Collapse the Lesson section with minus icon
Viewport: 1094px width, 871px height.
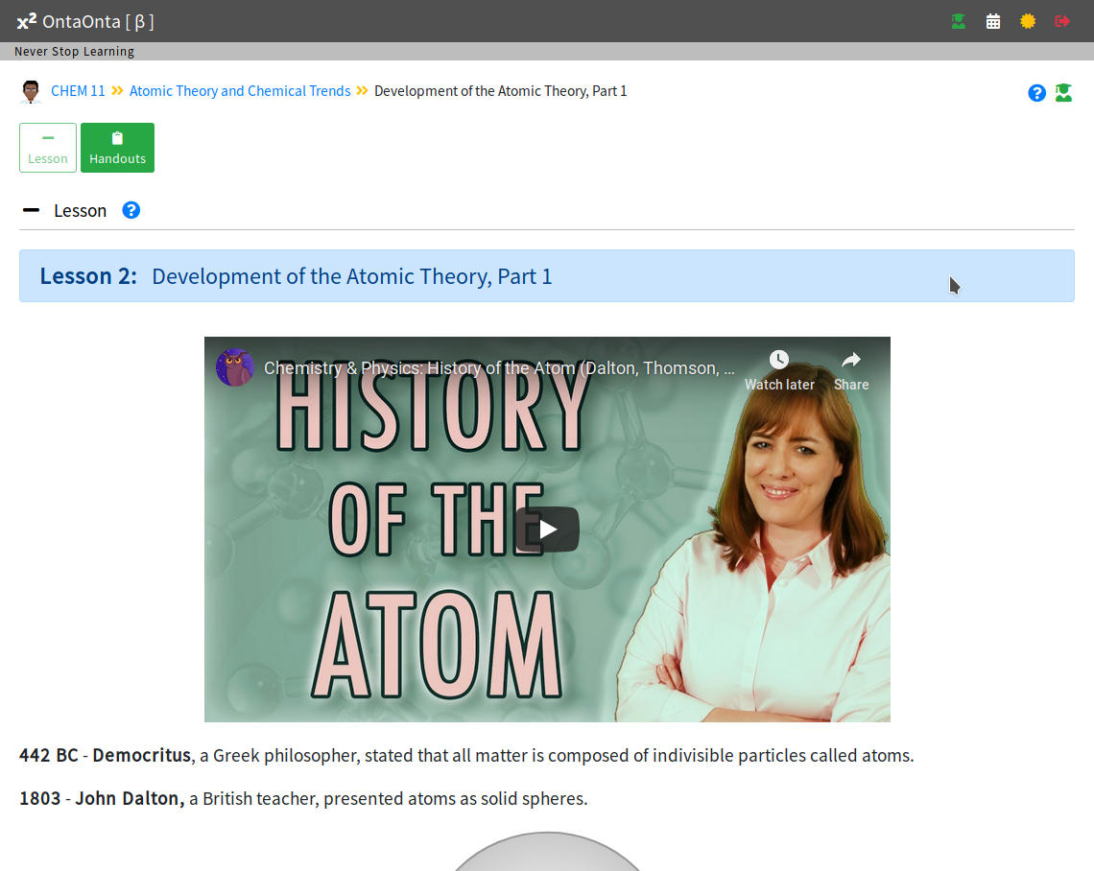coord(31,210)
